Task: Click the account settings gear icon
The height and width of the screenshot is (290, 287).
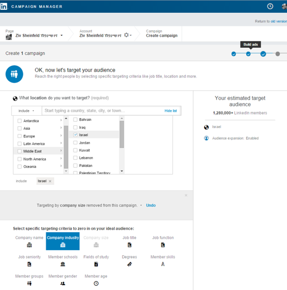Action: coord(126,35)
